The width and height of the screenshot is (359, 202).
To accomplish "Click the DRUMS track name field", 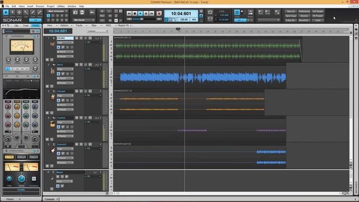I will click(x=65, y=38).
